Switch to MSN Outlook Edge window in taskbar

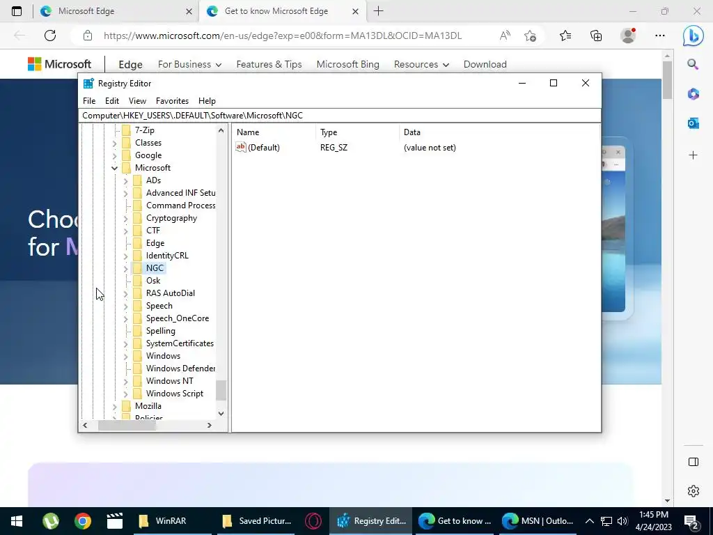coord(538,521)
